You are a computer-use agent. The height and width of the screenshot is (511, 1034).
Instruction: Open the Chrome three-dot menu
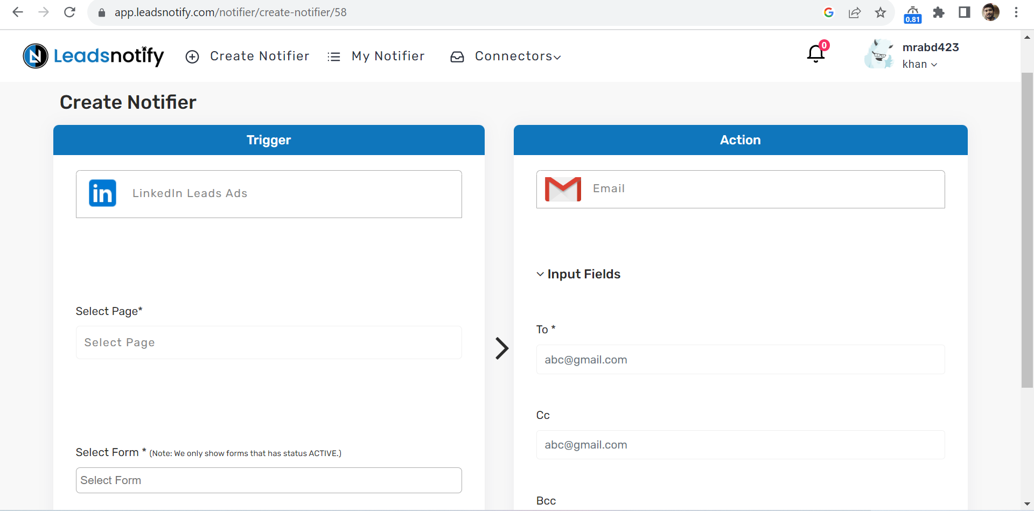1016,12
